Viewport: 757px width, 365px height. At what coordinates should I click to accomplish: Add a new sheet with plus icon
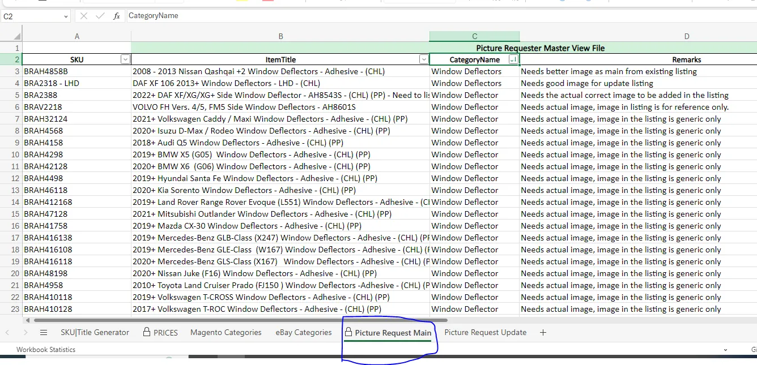pyautogui.click(x=543, y=332)
